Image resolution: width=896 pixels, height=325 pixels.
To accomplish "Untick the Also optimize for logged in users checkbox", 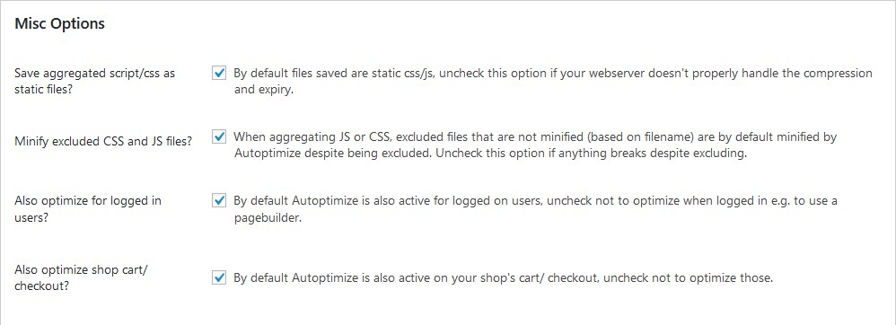I will click(219, 200).
